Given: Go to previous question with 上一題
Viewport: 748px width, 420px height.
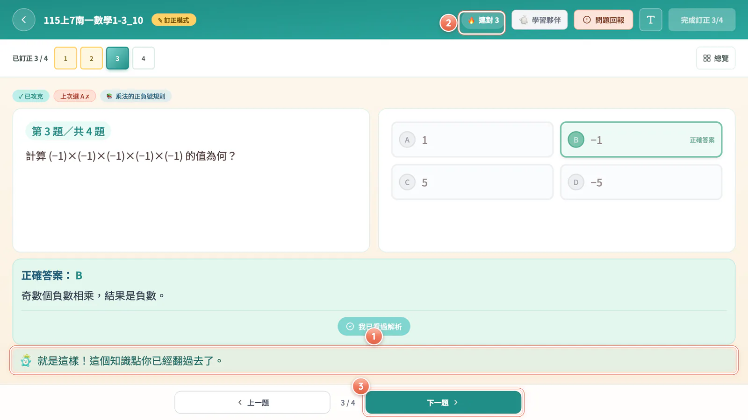Looking at the screenshot, I should pos(252,403).
